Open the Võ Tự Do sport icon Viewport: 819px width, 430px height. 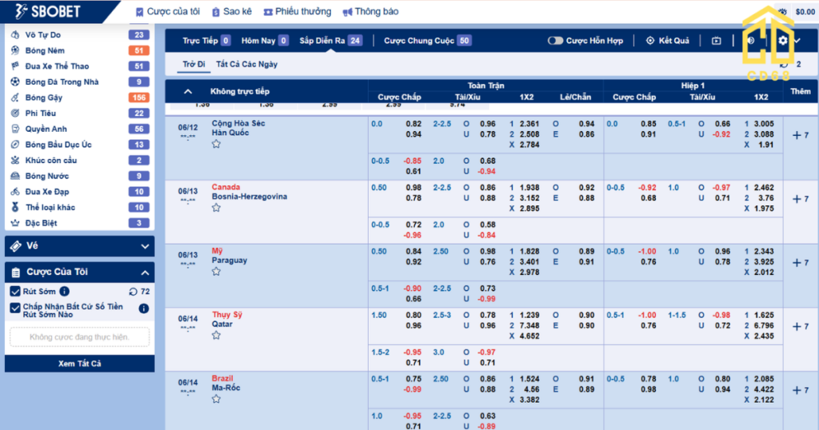coord(15,35)
